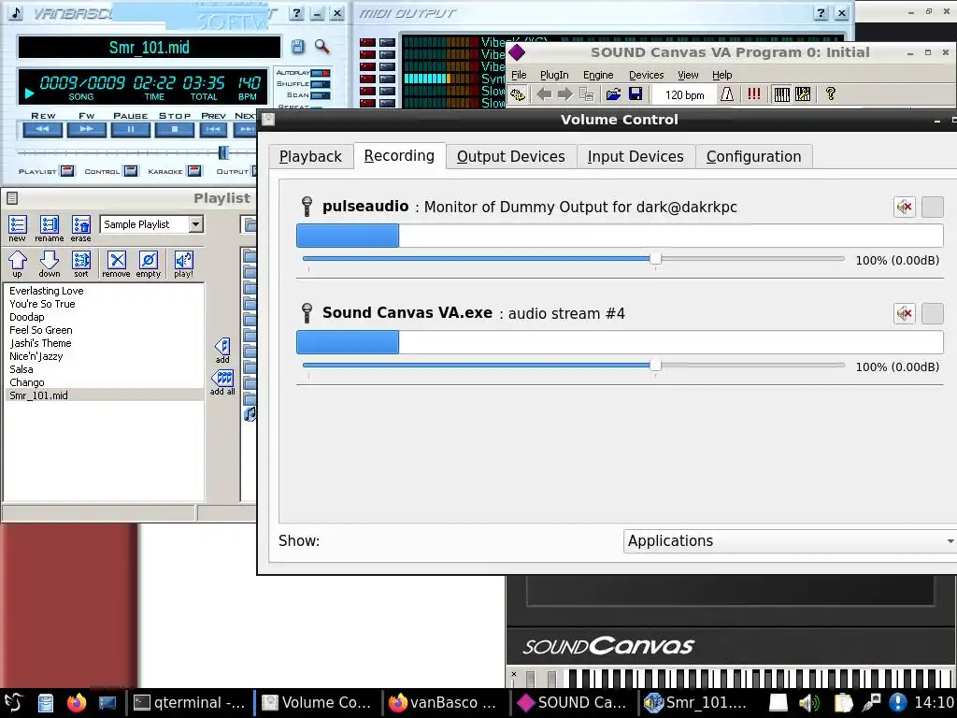
Task: Click the pulseaudio stream volume slider handle
Action: click(655, 259)
